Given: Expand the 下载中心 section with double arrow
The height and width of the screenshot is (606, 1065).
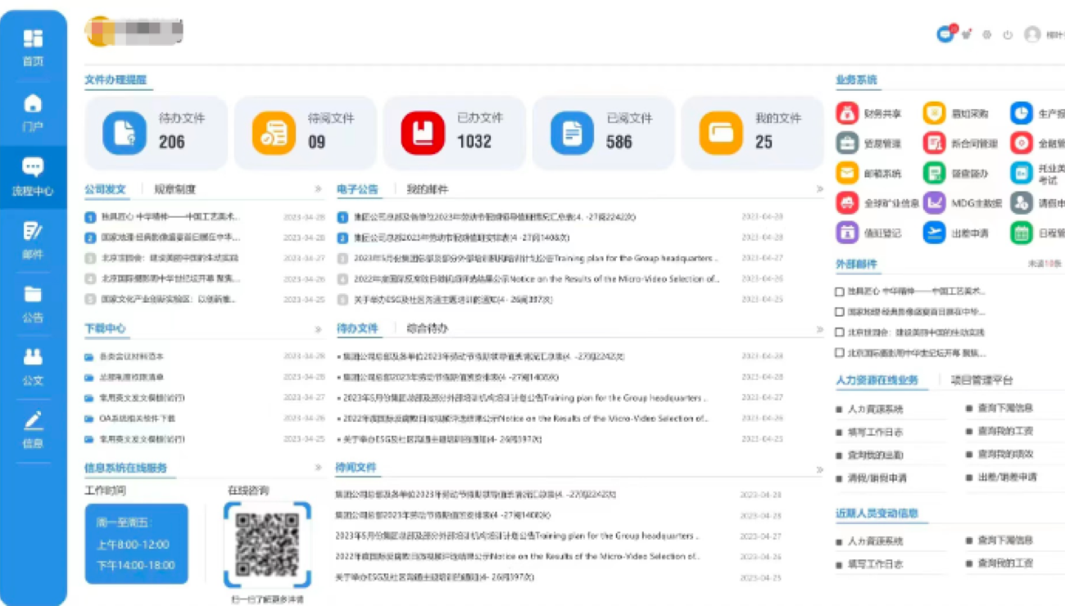Looking at the screenshot, I should click(x=318, y=329).
